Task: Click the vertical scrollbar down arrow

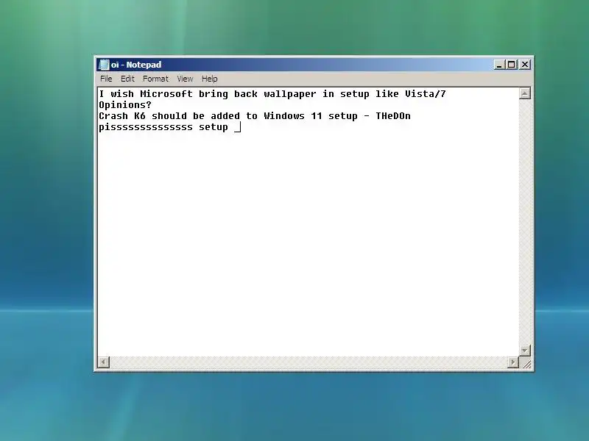Action: click(x=524, y=351)
